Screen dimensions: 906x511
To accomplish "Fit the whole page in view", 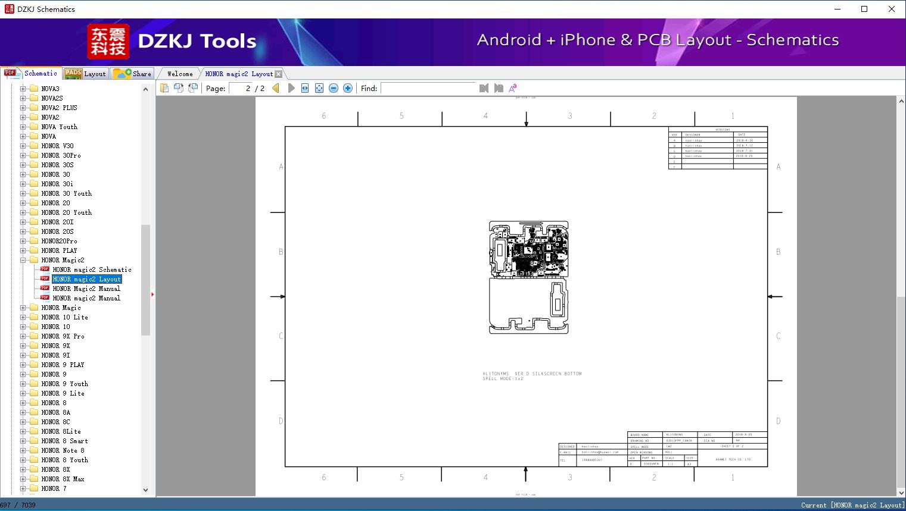I will pos(319,88).
